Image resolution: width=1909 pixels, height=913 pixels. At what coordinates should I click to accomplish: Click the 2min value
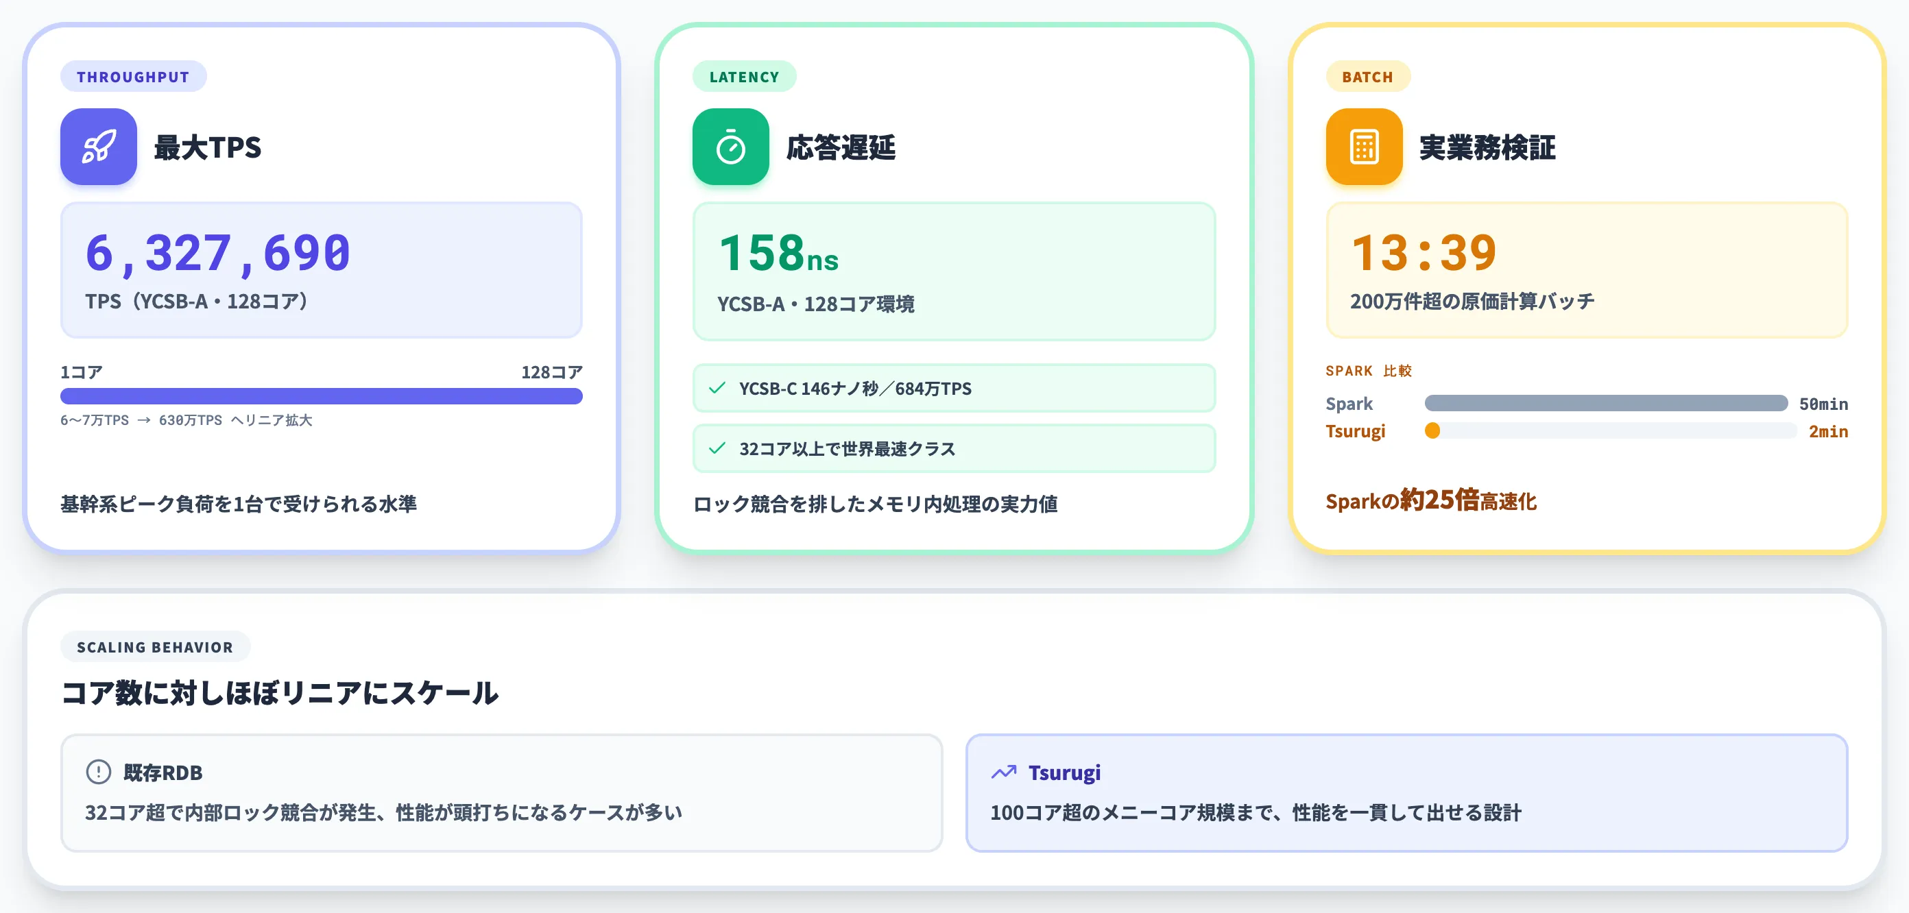(1828, 431)
